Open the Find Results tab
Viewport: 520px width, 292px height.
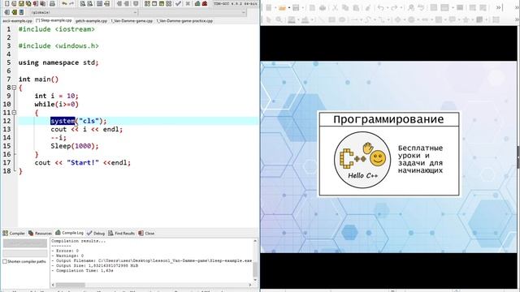pyautogui.click(x=121, y=233)
